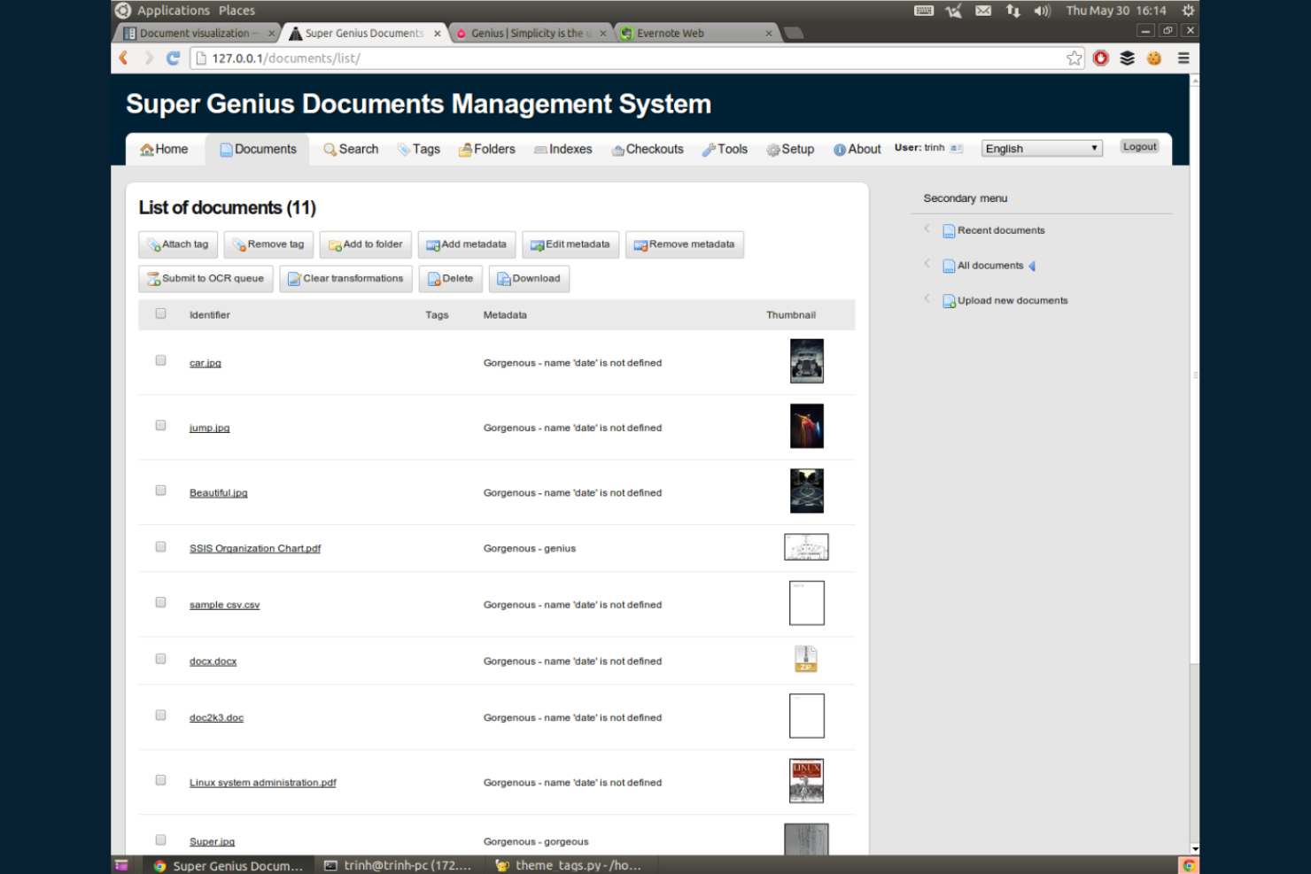The image size is (1311, 874).
Task: Expand the Upload new documents section
Action: click(x=927, y=299)
